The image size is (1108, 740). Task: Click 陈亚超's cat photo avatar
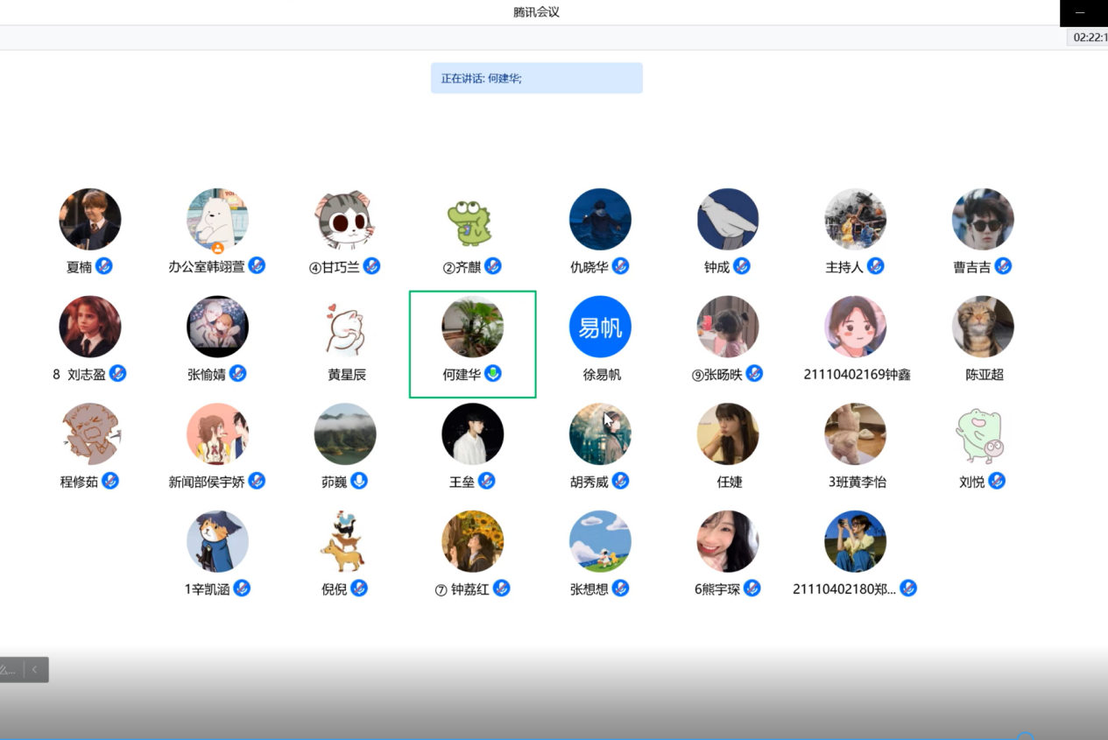tap(983, 327)
